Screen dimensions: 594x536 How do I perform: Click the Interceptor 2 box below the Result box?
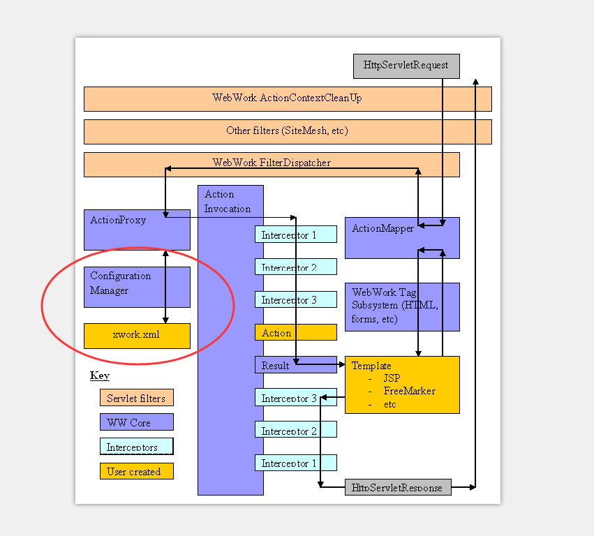point(296,429)
